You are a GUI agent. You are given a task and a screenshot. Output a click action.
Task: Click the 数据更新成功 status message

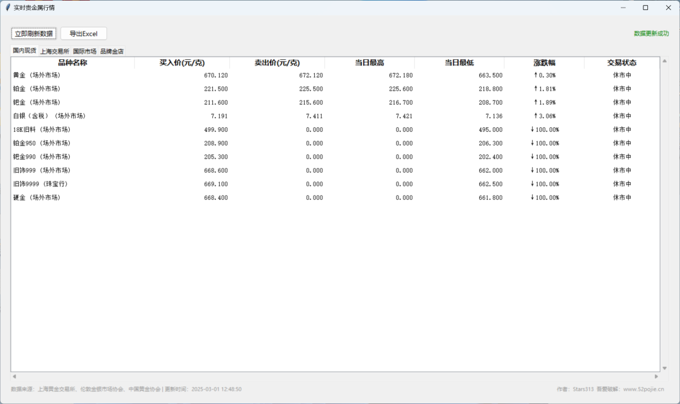[x=651, y=33]
